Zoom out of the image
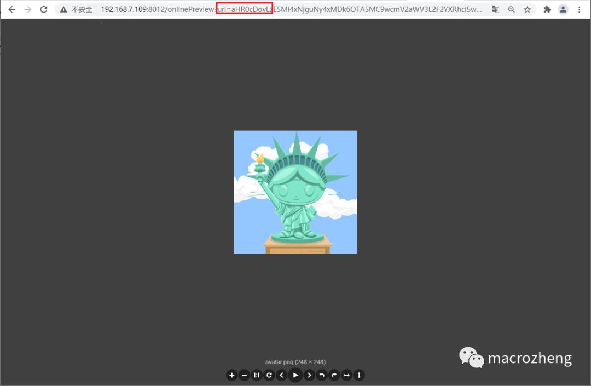Viewport: 591px width, 386px height. pos(244,375)
